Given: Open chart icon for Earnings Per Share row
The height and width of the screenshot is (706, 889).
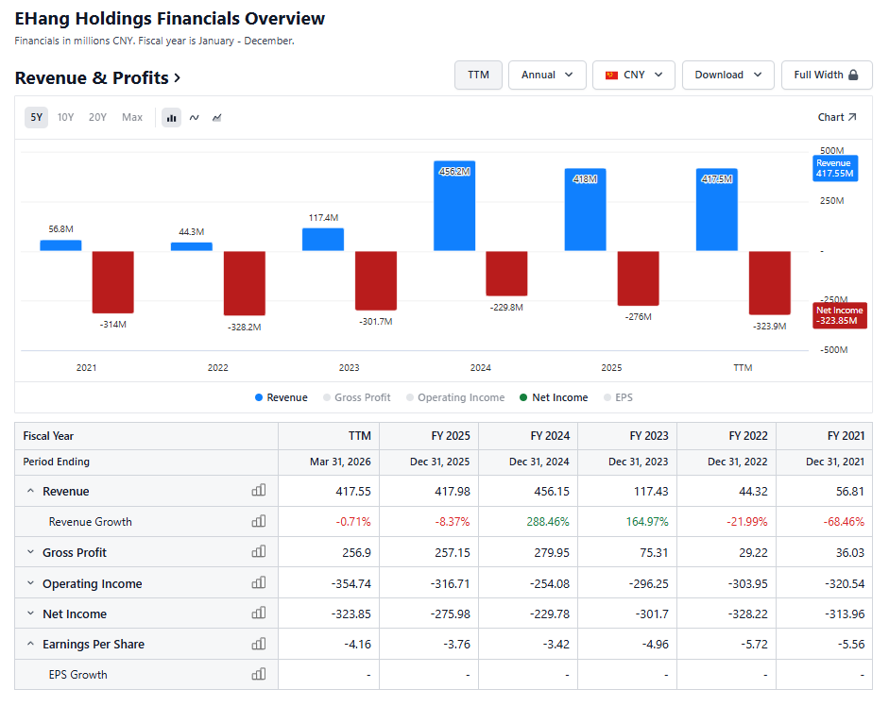Looking at the screenshot, I should click(259, 645).
